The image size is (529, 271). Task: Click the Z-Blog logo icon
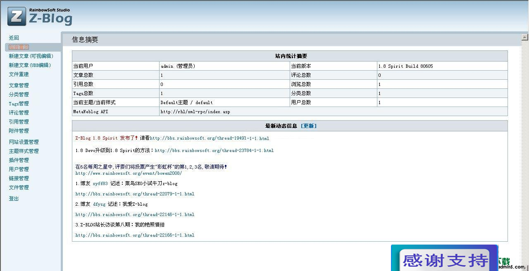click(17, 17)
